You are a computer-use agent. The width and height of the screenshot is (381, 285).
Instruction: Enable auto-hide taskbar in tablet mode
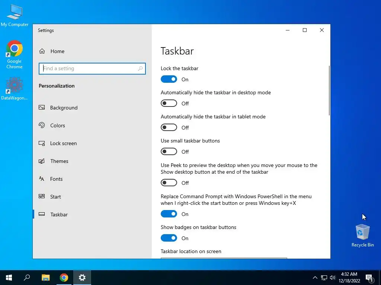169,128
